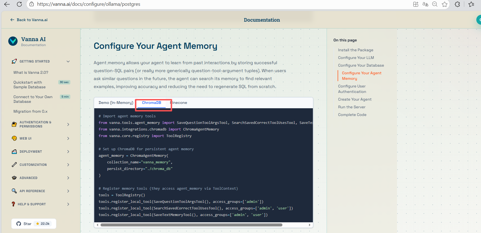Open browser extensions puzzle icon

457,4
